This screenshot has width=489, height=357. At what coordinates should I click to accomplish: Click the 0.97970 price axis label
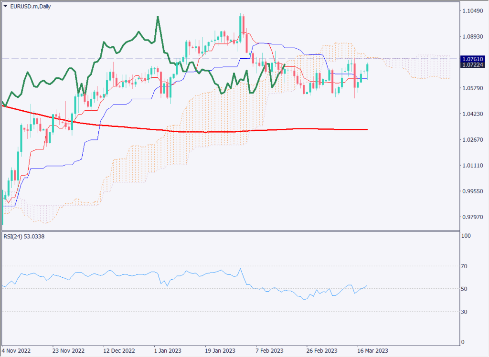click(472, 217)
